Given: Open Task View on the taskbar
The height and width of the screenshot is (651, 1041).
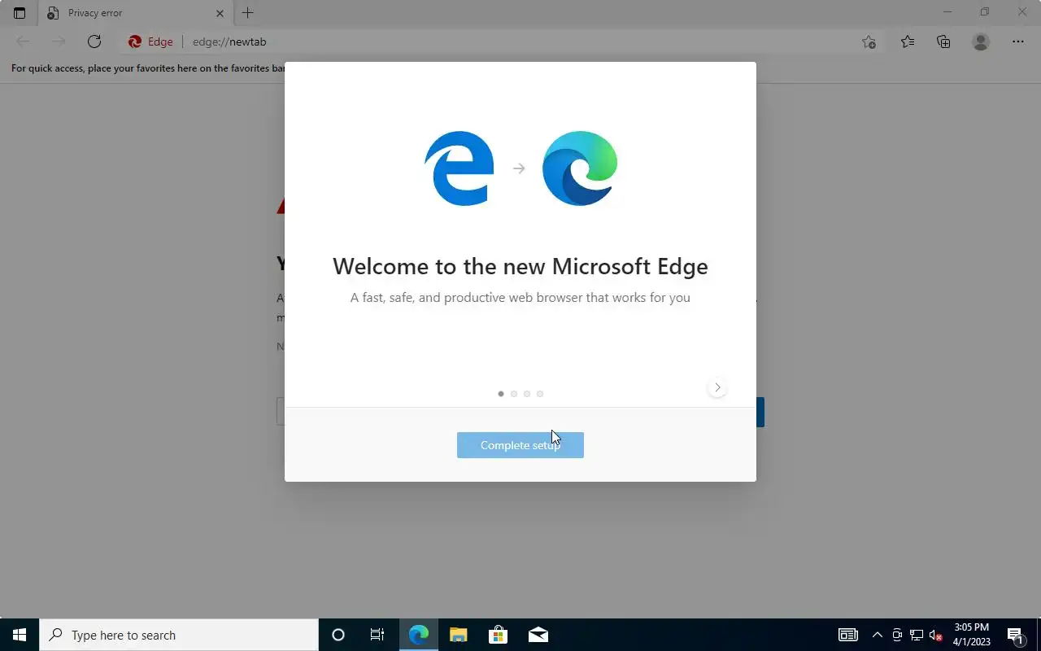Looking at the screenshot, I should click(x=377, y=635).
